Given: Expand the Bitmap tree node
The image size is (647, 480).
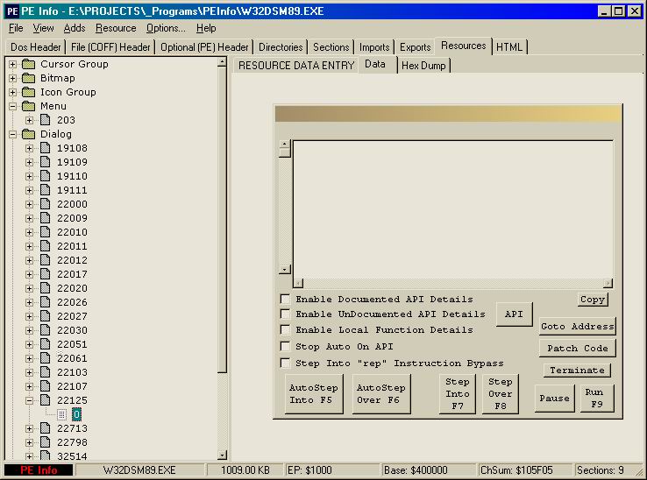Looking at the screenshot, I should [x=12, y=78].
